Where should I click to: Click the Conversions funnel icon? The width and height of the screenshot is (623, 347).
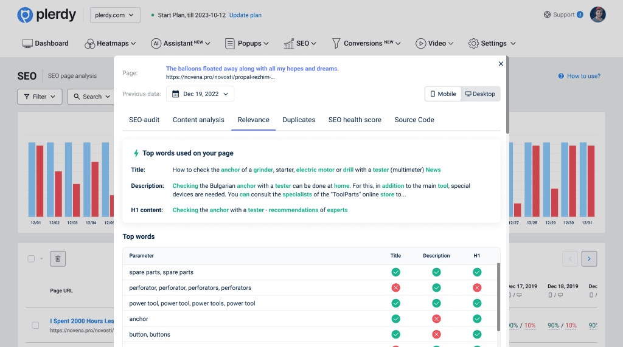(x=336, y=44)
